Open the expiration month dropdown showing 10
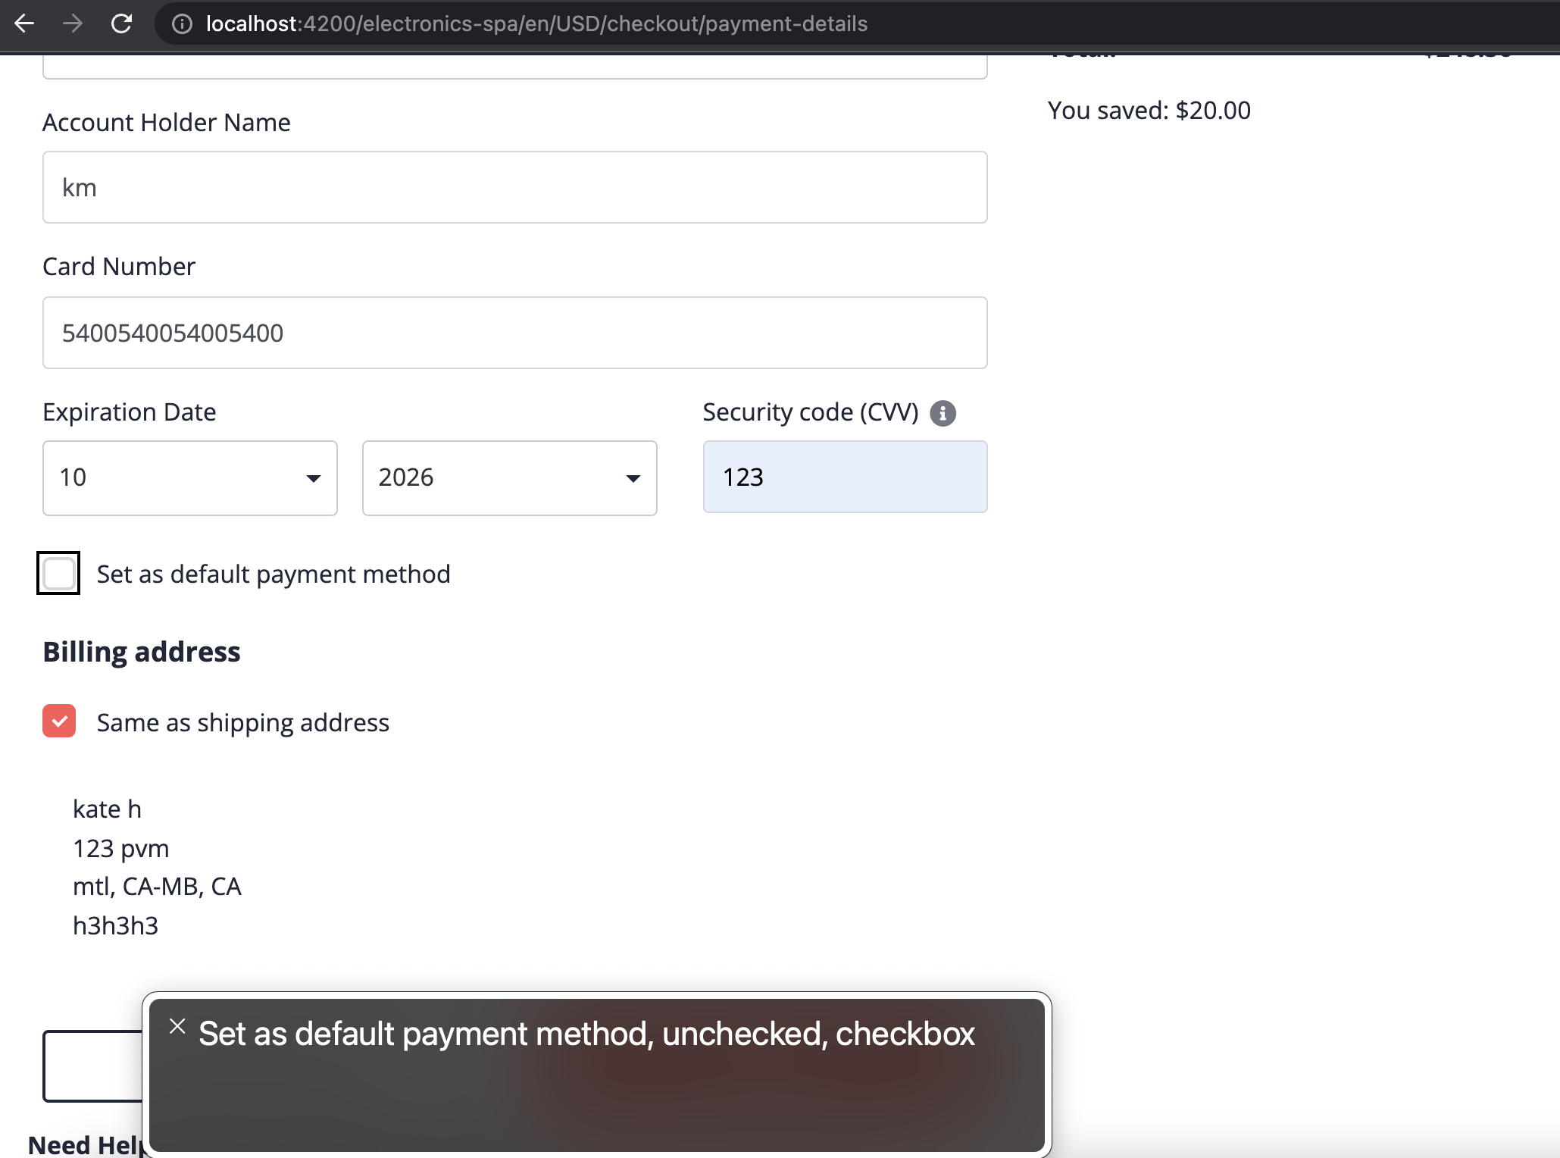This screenshot has width=1560, height=1158. 189,477
